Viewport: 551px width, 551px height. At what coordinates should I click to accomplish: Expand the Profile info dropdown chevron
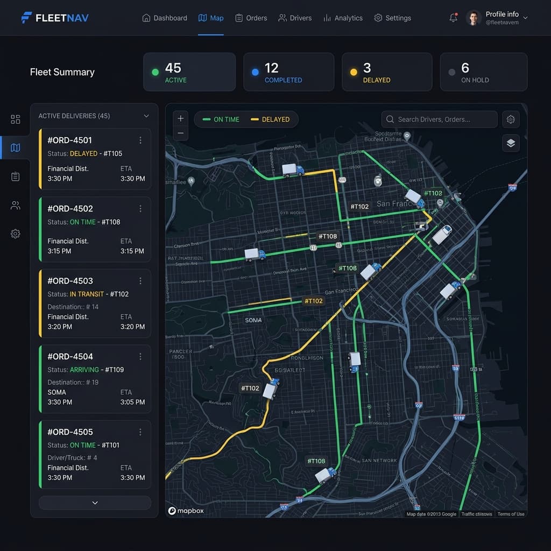(x=525, y=18)
